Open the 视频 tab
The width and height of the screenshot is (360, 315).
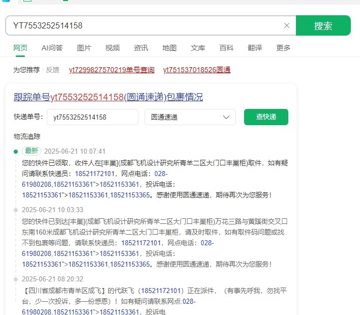pyautogui.click(x=112, y=48)
